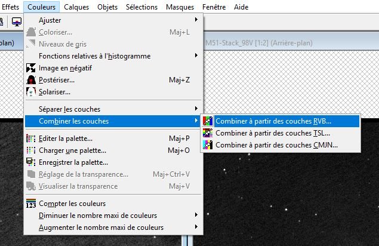Choose Editer la palette…
379x246 pixels.
[113, 139]
